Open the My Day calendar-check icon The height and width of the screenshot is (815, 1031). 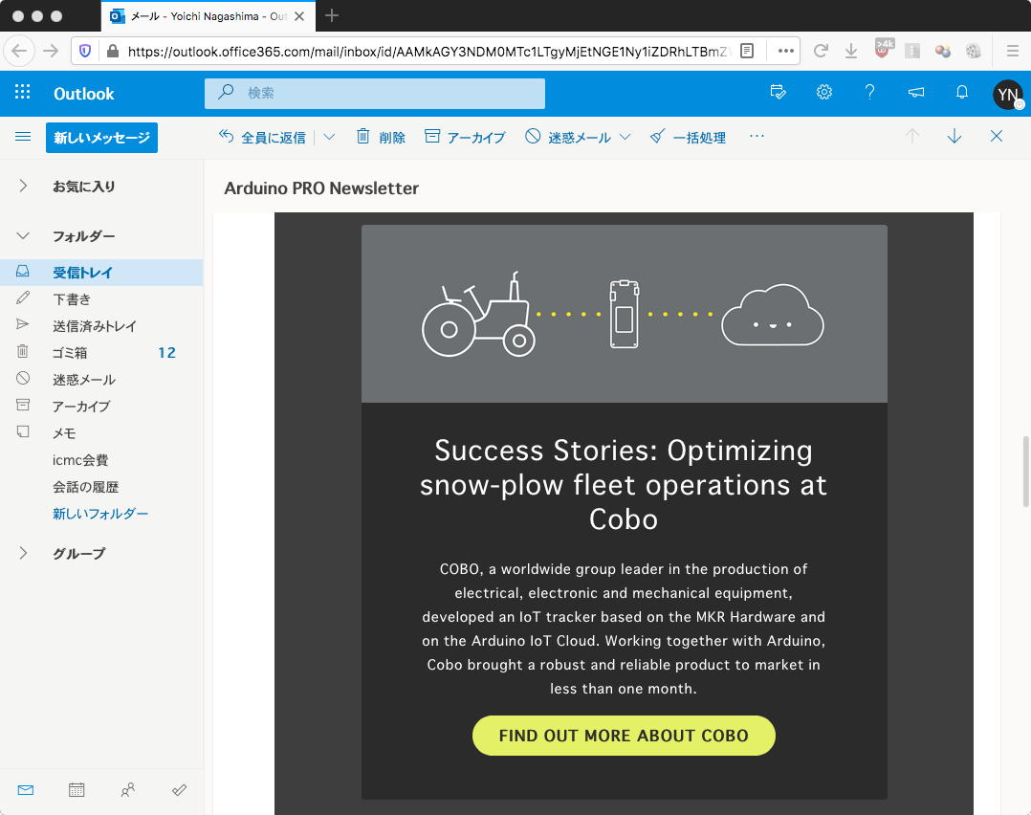coord(778,93)
